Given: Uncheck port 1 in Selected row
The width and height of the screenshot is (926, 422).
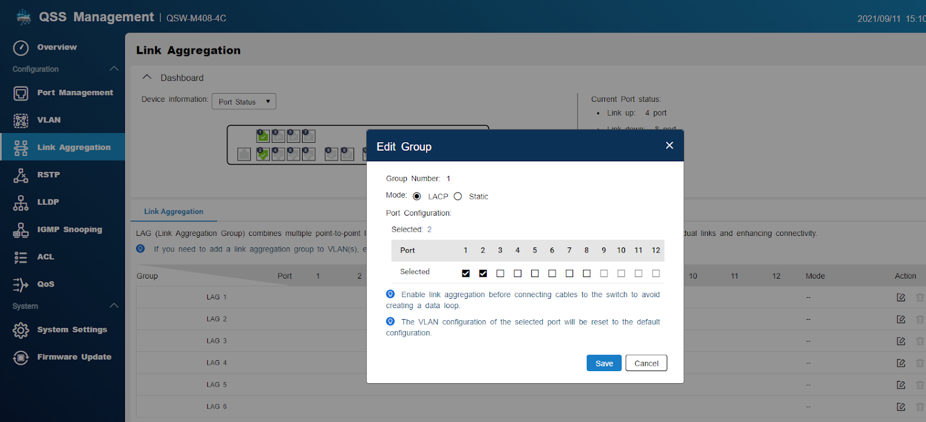Looking at the screenshot, I should pyautogui.click(x=466, y=273).
